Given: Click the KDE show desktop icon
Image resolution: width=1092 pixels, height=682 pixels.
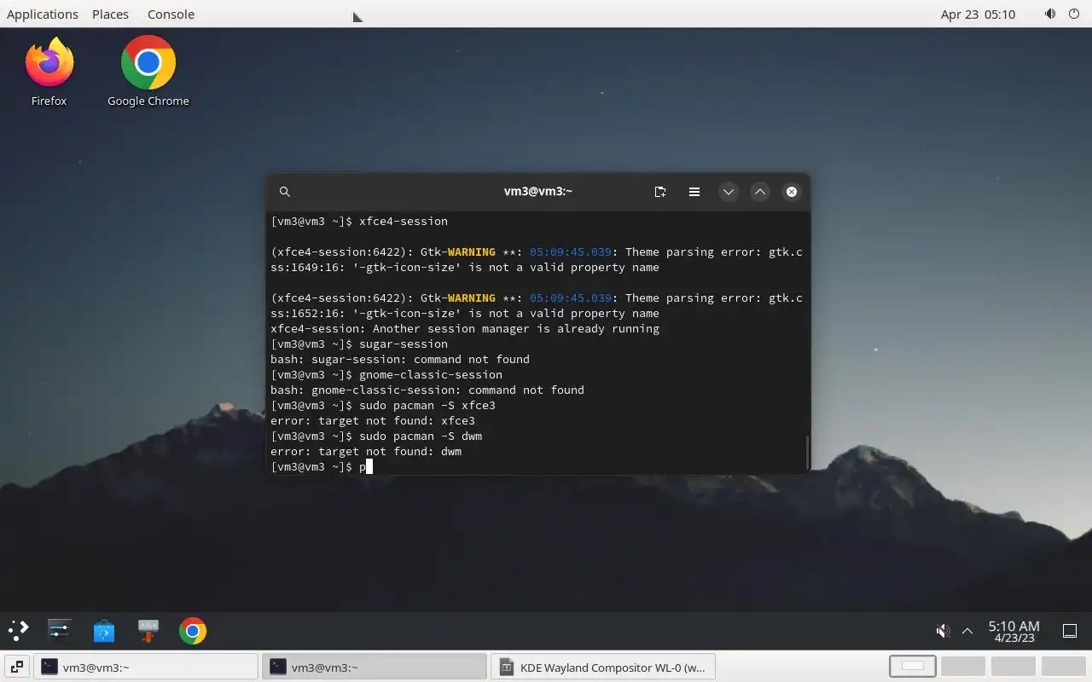Looking at the screenshot, I should pyautogui.click(x=1070, y=631).
